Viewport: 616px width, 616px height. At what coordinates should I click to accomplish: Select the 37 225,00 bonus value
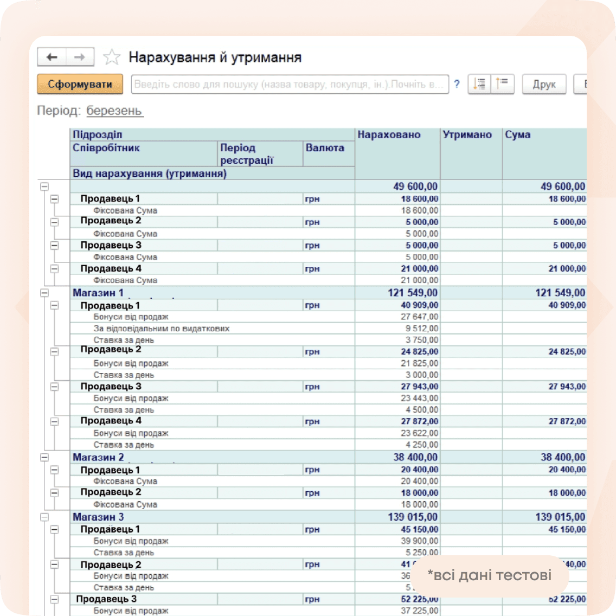coord(397,611)
